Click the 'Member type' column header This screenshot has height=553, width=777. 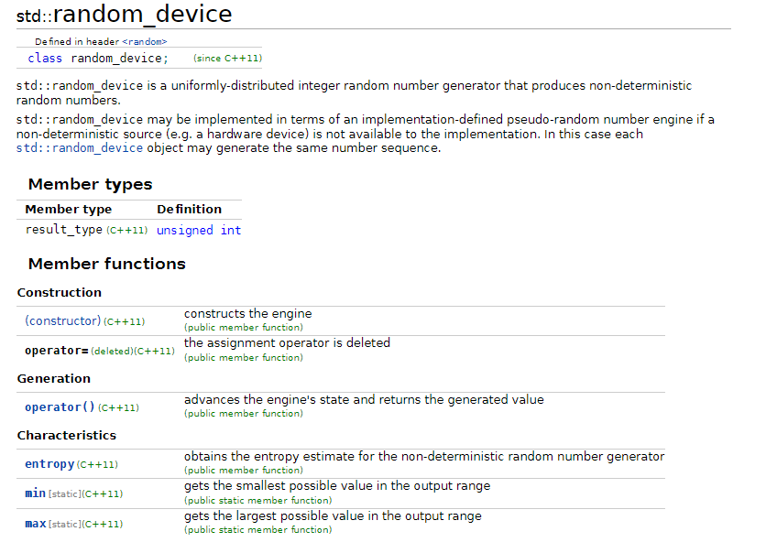tap(69, 209)
